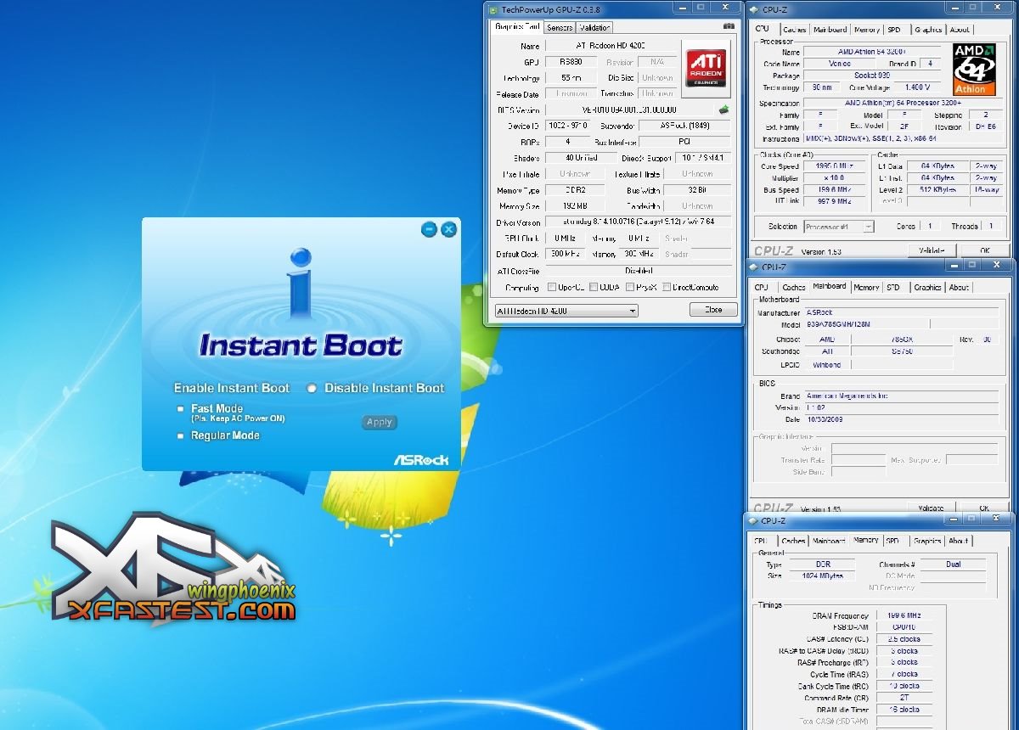
Task: Click the "1024 MBytes" memory Size value
Action: coord(823,576)
